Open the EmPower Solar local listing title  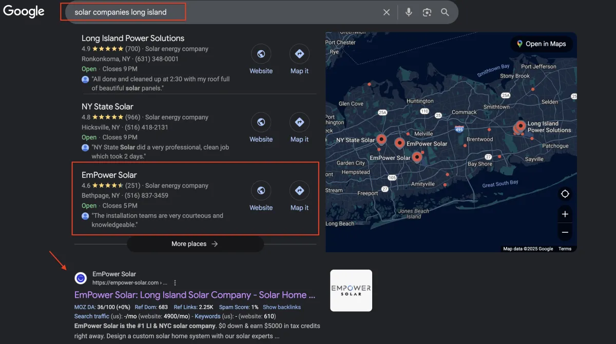pos(109,175)
